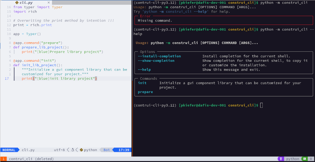Click the (contrui-cli-py3.12) prefix on last prompt

point(155,105)
